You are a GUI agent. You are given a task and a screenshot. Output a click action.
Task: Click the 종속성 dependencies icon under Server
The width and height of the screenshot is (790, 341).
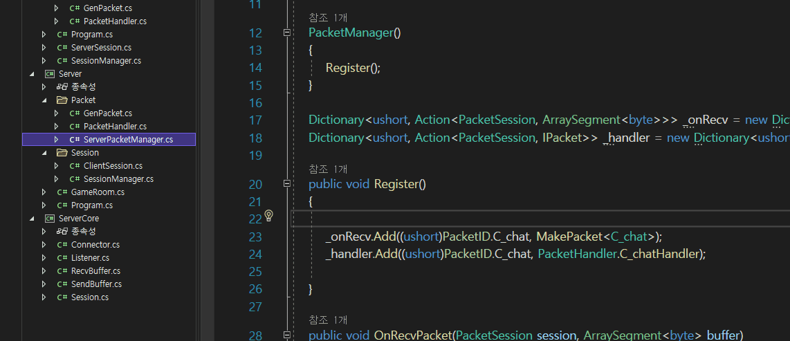[x=62, y=86]
